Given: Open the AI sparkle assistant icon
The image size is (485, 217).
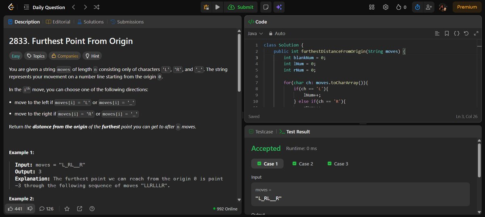Looking at the screenshot, I should pos(278,7).
